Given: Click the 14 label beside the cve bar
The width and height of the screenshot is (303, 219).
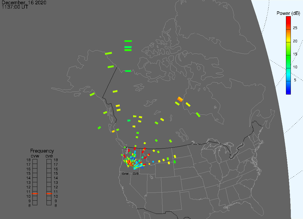Looking at the screenshot, I should click(x=56, y=178).
